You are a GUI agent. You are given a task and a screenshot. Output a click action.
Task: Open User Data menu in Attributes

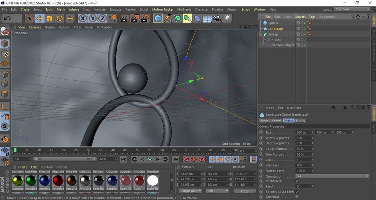[294, 108]
